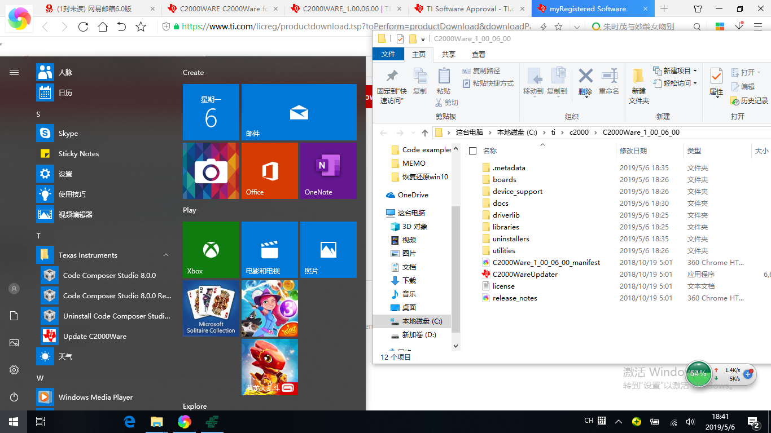The image size is (771, 433).
Task: Click the browser Home icon
Action: [x=102, y=26]
